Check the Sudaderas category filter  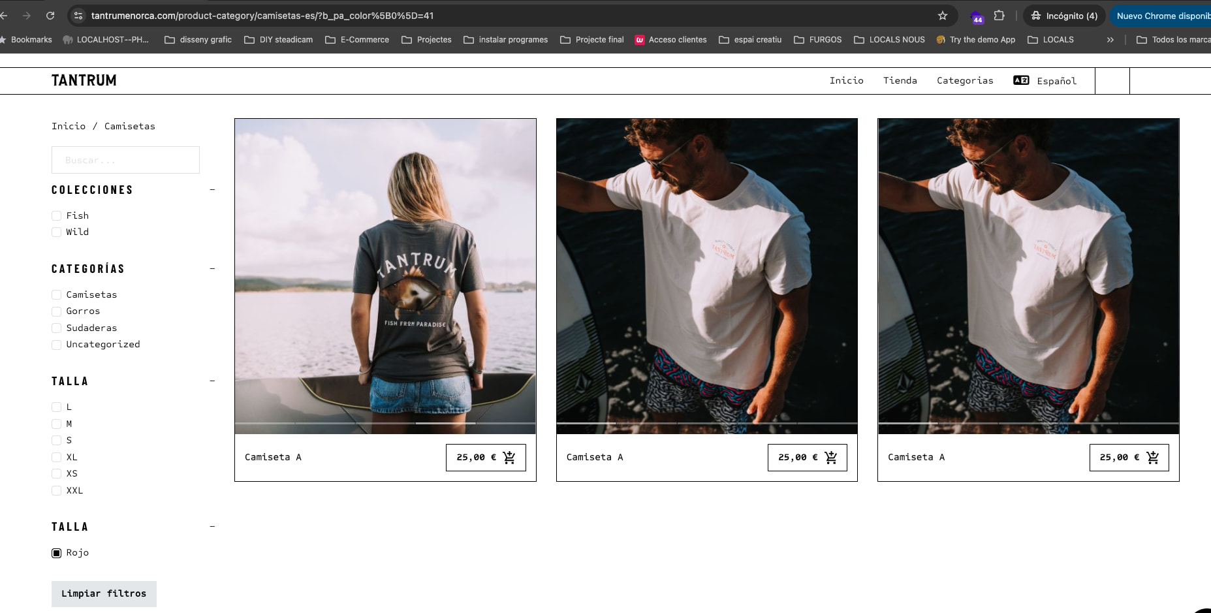[57, 328]
